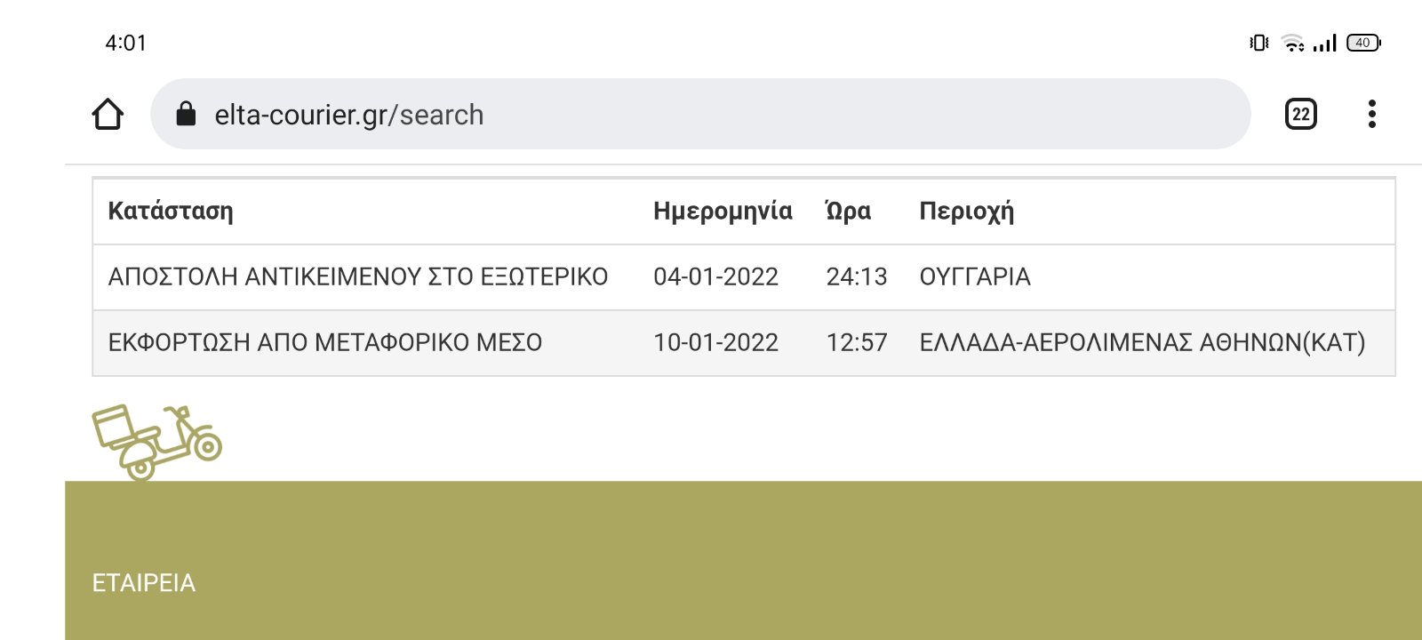The image size is (1422, 640).
Task: Tap the status bar clock showing 4:01
Action: pyautogui.click(x=125, y=43)
